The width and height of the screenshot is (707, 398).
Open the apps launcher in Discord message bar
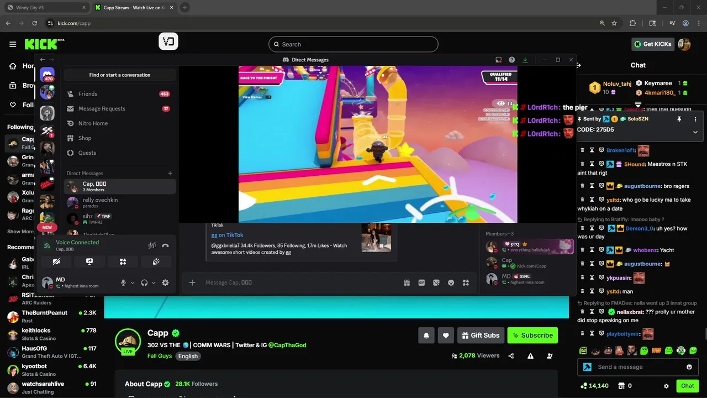466,282
